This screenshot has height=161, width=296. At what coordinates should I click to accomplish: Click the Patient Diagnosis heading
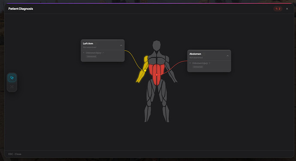click(x=21, y=9)
